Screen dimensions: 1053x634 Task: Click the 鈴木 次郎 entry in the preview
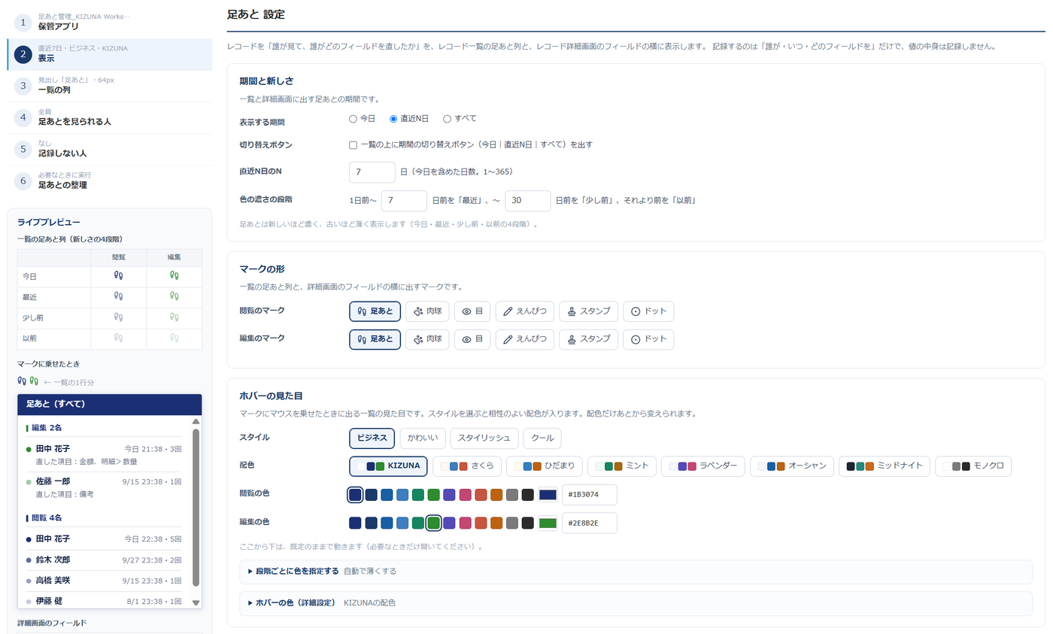[104, 560]
